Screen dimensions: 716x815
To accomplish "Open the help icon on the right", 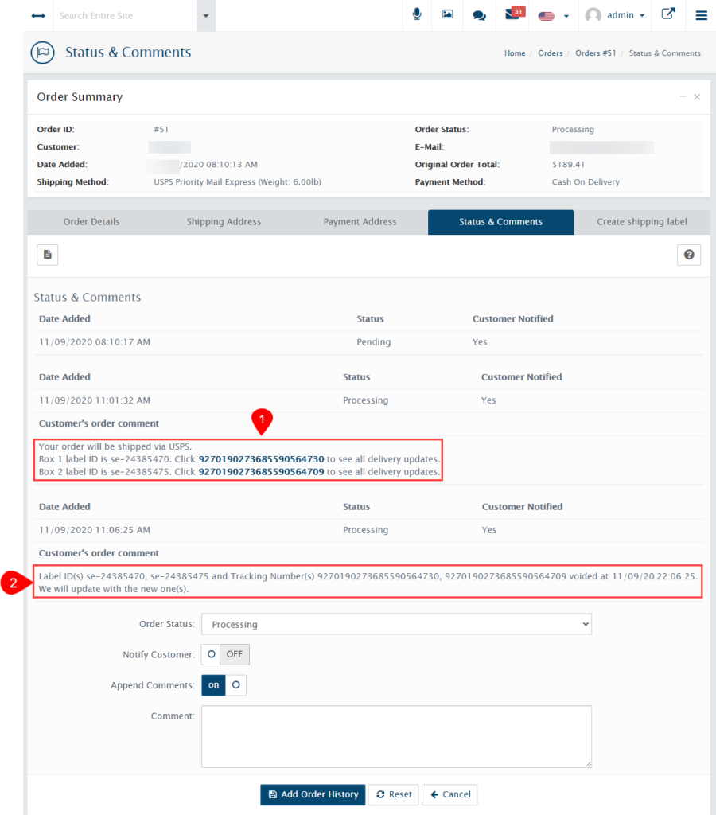I will (x=689, y=255).
